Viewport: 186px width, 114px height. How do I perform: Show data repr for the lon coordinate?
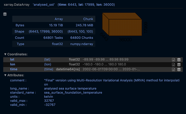[179, 65]
